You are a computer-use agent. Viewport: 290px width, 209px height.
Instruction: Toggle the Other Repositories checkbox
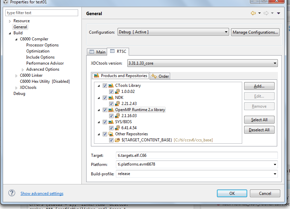pos(105,134)
